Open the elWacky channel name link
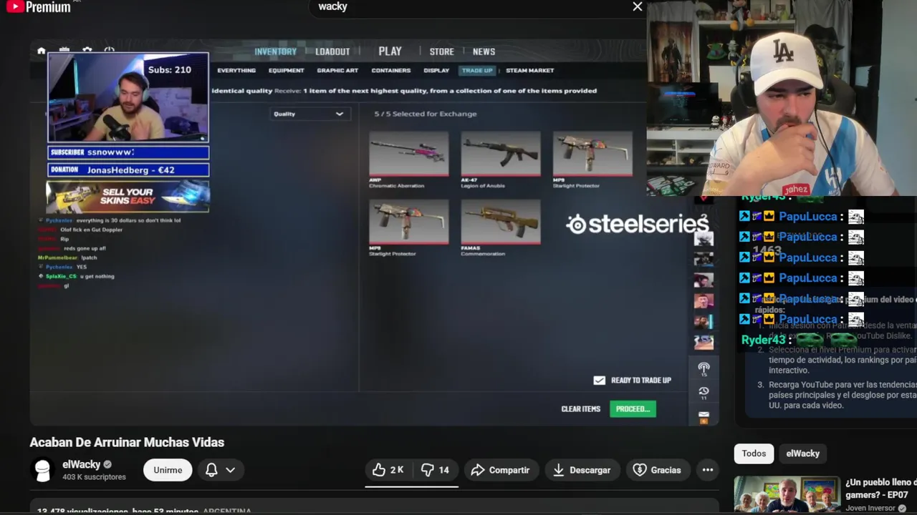Screen dimensions: 917x515 tap(81, 464)
